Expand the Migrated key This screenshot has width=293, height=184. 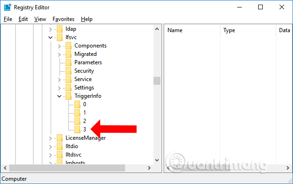pyautogui.click(x=59, y=55)
